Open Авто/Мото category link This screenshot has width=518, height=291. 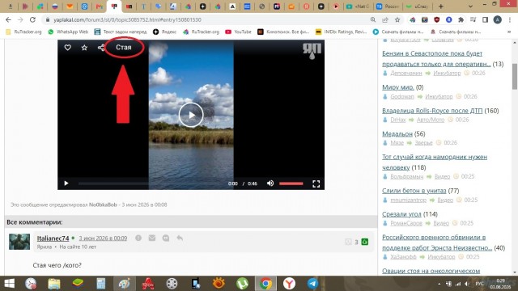click(431, 120)
